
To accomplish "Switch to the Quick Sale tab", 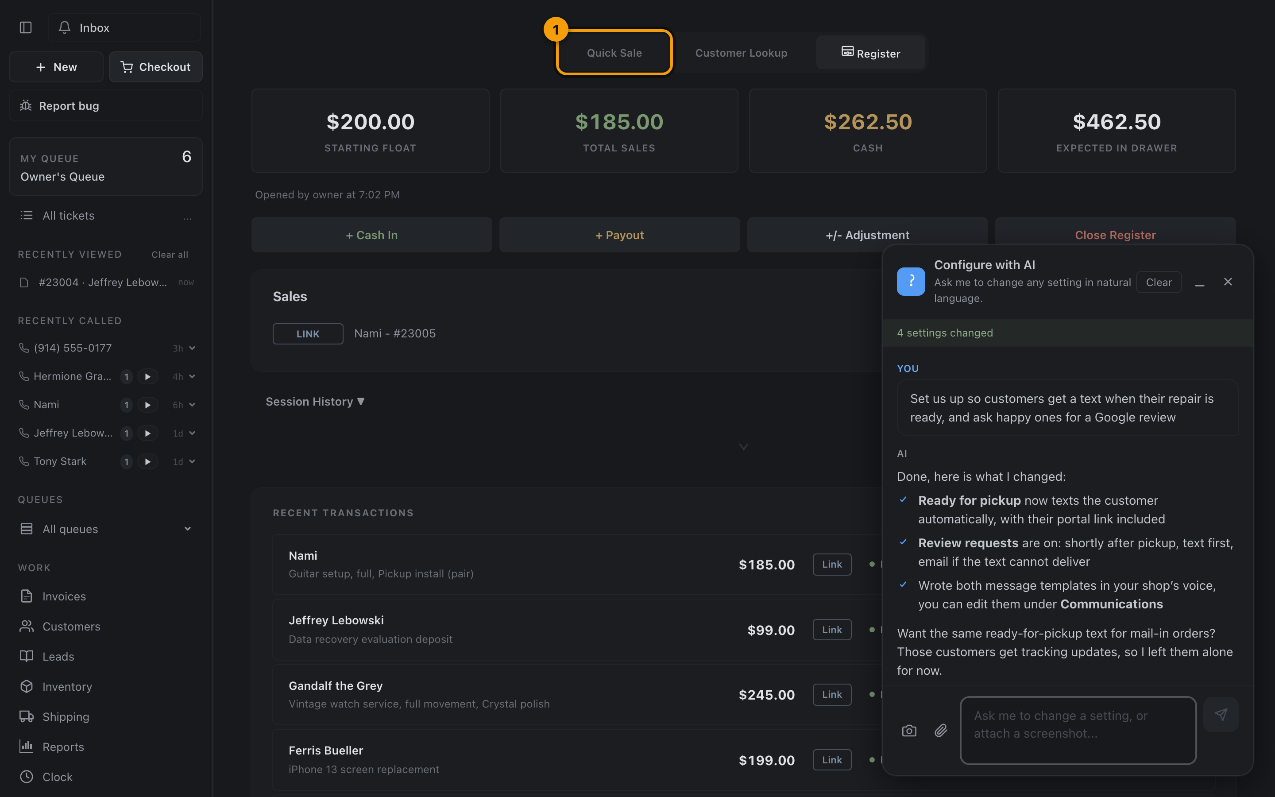I will pyautogui.click(x=614, y=53).
